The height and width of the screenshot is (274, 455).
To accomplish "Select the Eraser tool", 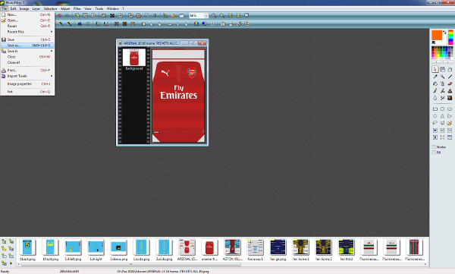I will pyautogui.click(x=450, y=83).
